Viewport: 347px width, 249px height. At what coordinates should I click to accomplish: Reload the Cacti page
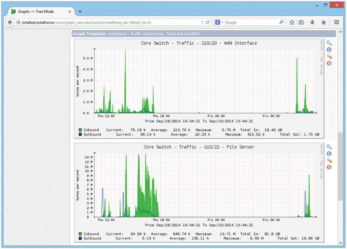[208, 22]
